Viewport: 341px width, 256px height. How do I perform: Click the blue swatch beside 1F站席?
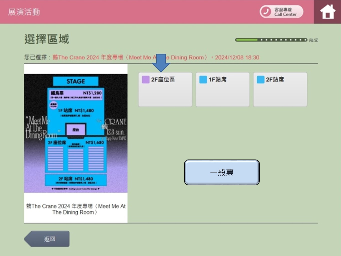point(203,79)
